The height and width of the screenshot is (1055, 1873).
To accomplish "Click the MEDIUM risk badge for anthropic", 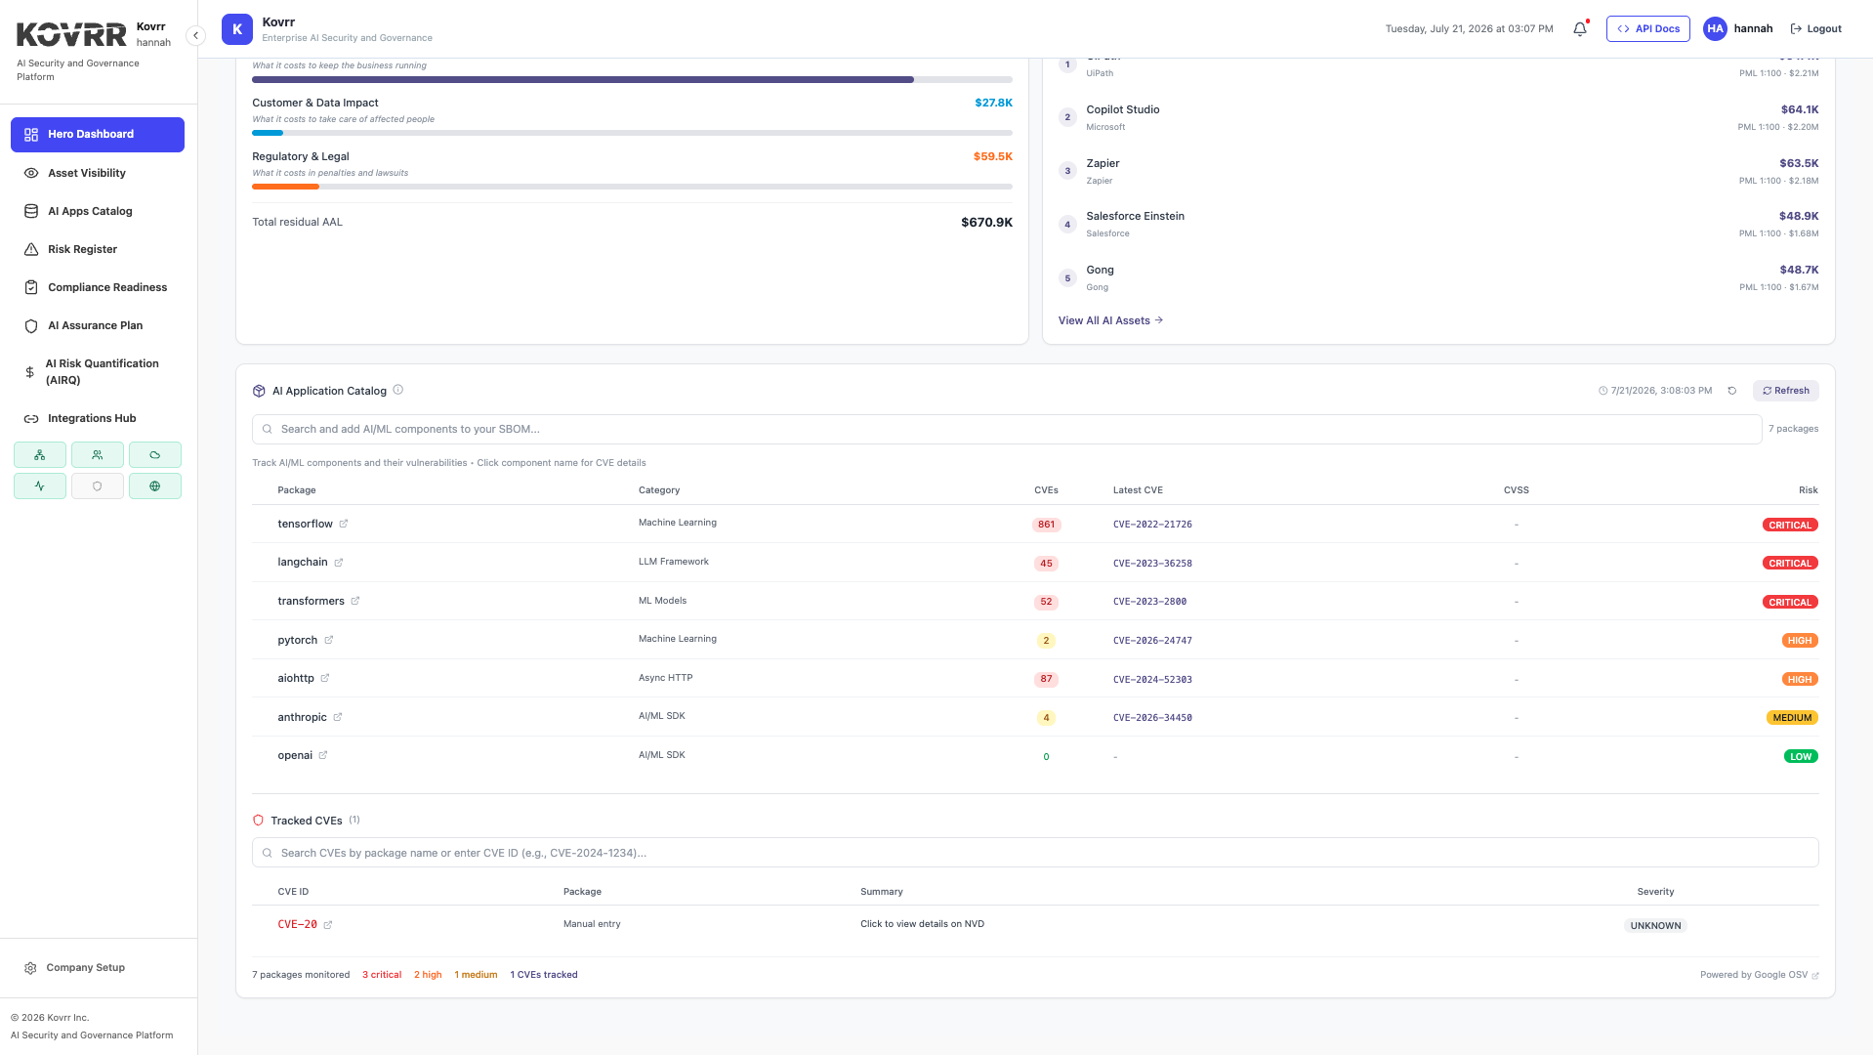I will [x=1792, y=718].
